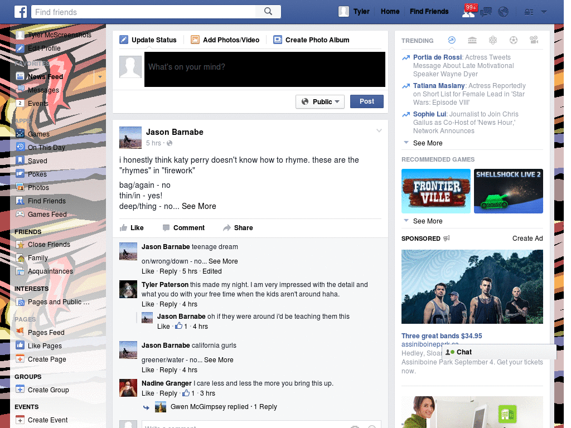Select the Add Photos/Video tab
The height and width of the screenshot is (428, 571).
(x=225, y=40)
